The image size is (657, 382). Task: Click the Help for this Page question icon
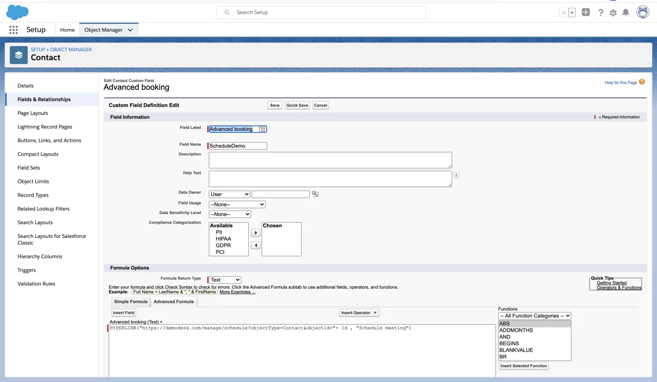642,82
